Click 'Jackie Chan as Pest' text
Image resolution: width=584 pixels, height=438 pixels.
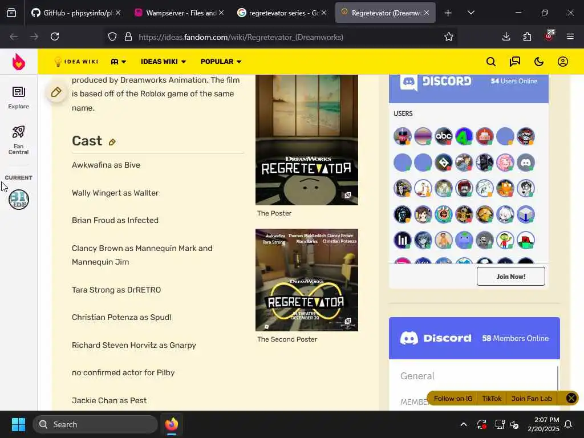[x=109, y=400]
